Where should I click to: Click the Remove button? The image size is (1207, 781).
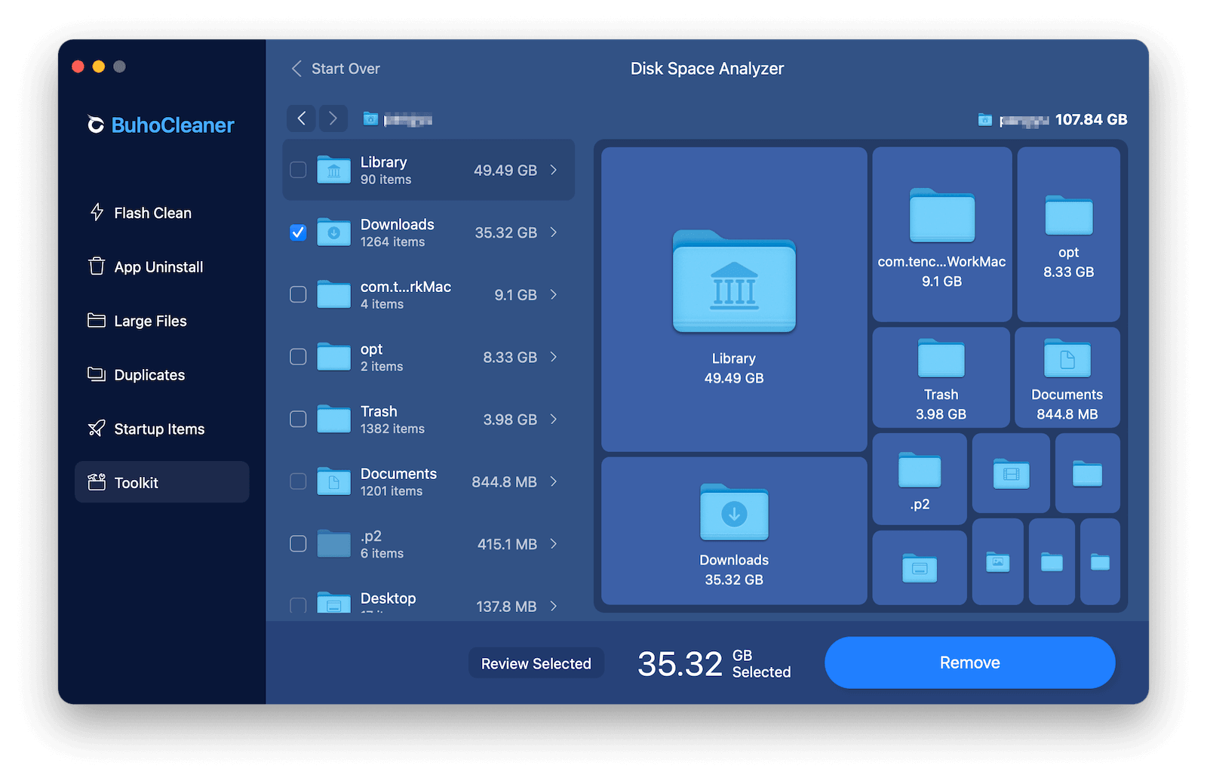point(969,663)
